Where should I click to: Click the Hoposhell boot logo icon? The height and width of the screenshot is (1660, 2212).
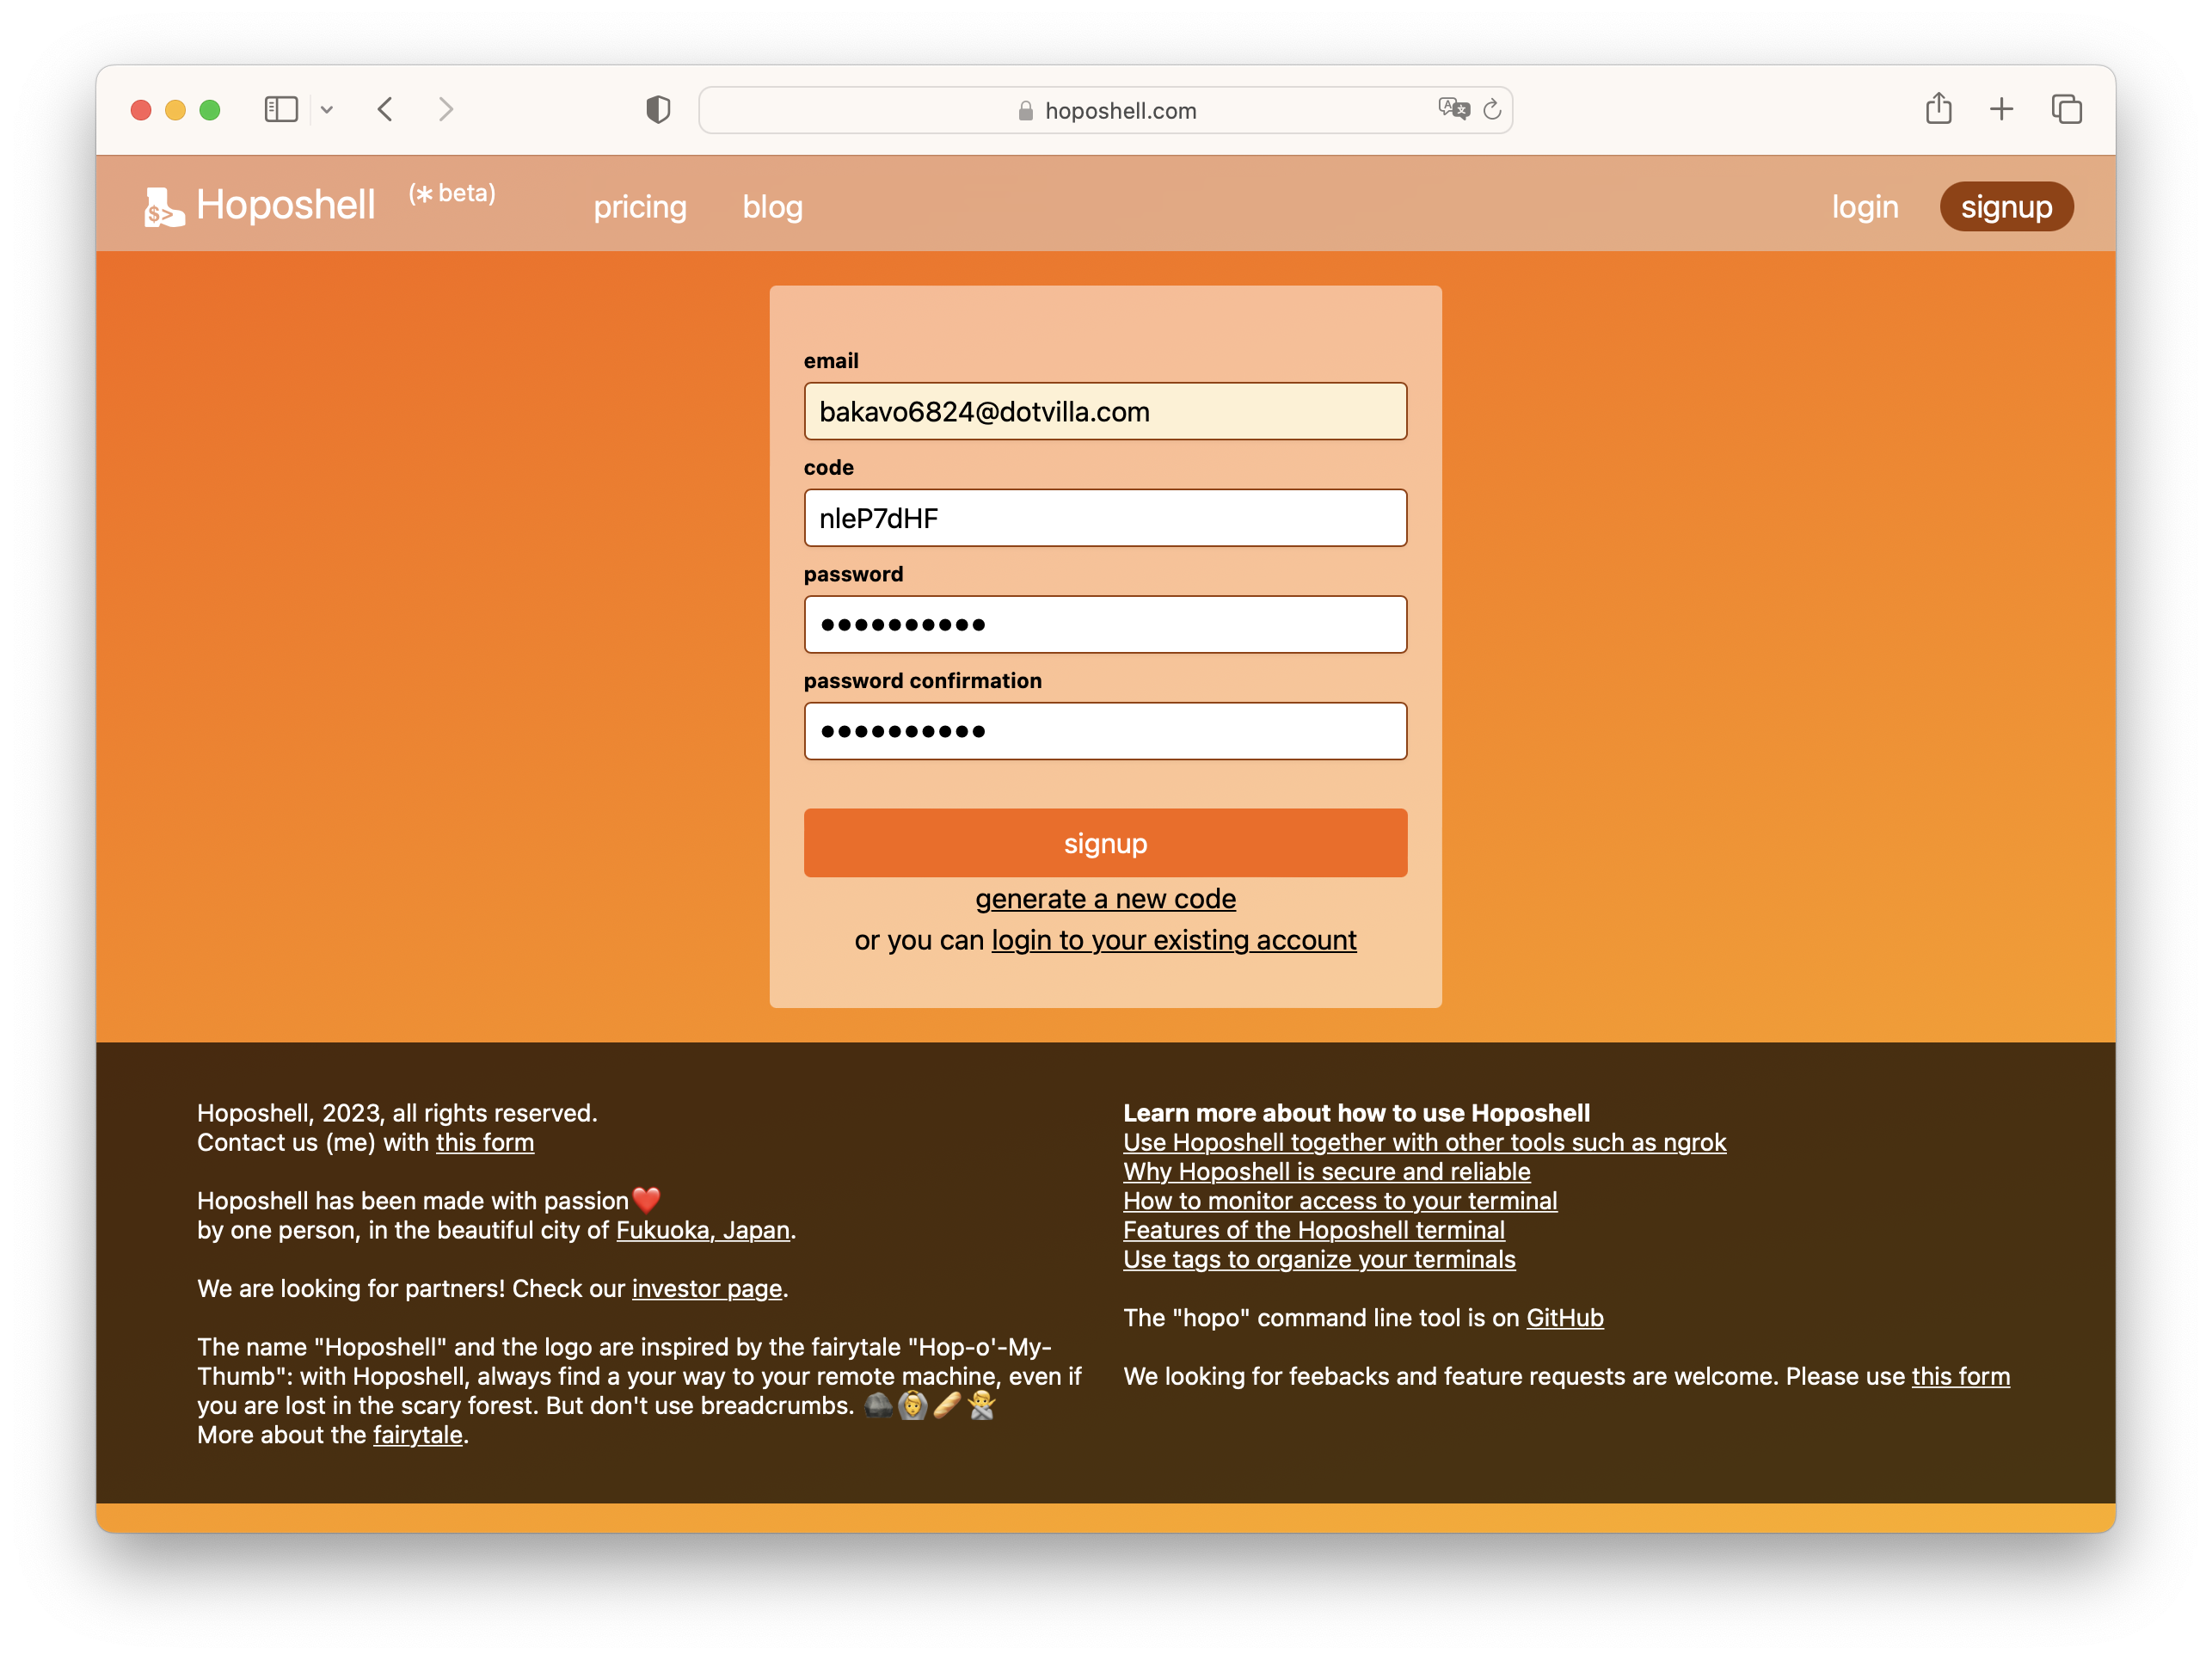click(163, 207)
